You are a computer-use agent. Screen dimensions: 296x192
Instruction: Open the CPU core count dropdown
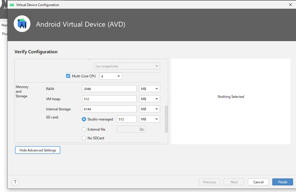[111, 76]
